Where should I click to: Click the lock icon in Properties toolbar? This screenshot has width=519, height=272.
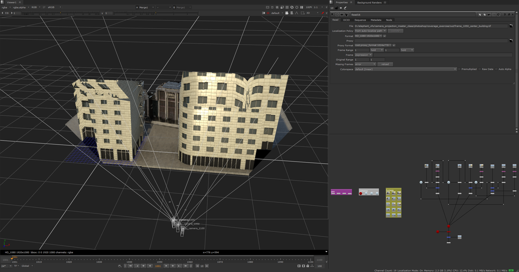336,8
